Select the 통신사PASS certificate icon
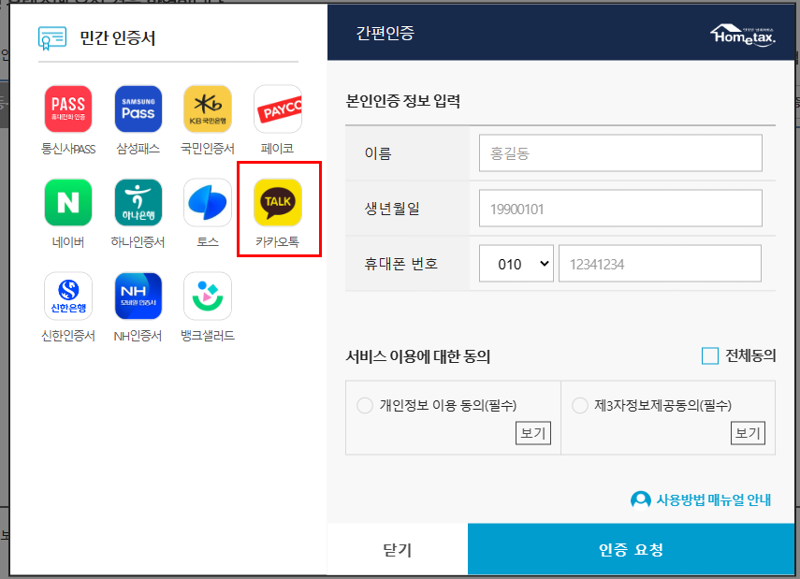 click(x=68, y=109)
